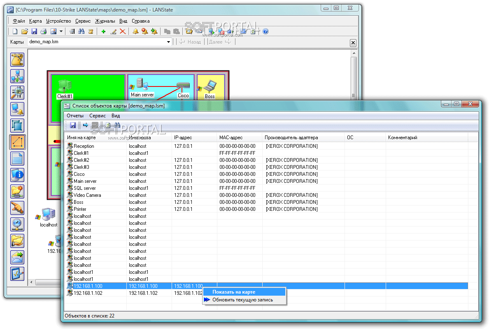Click the red X delete icon

pyautogui.click(x=123, y=31)
